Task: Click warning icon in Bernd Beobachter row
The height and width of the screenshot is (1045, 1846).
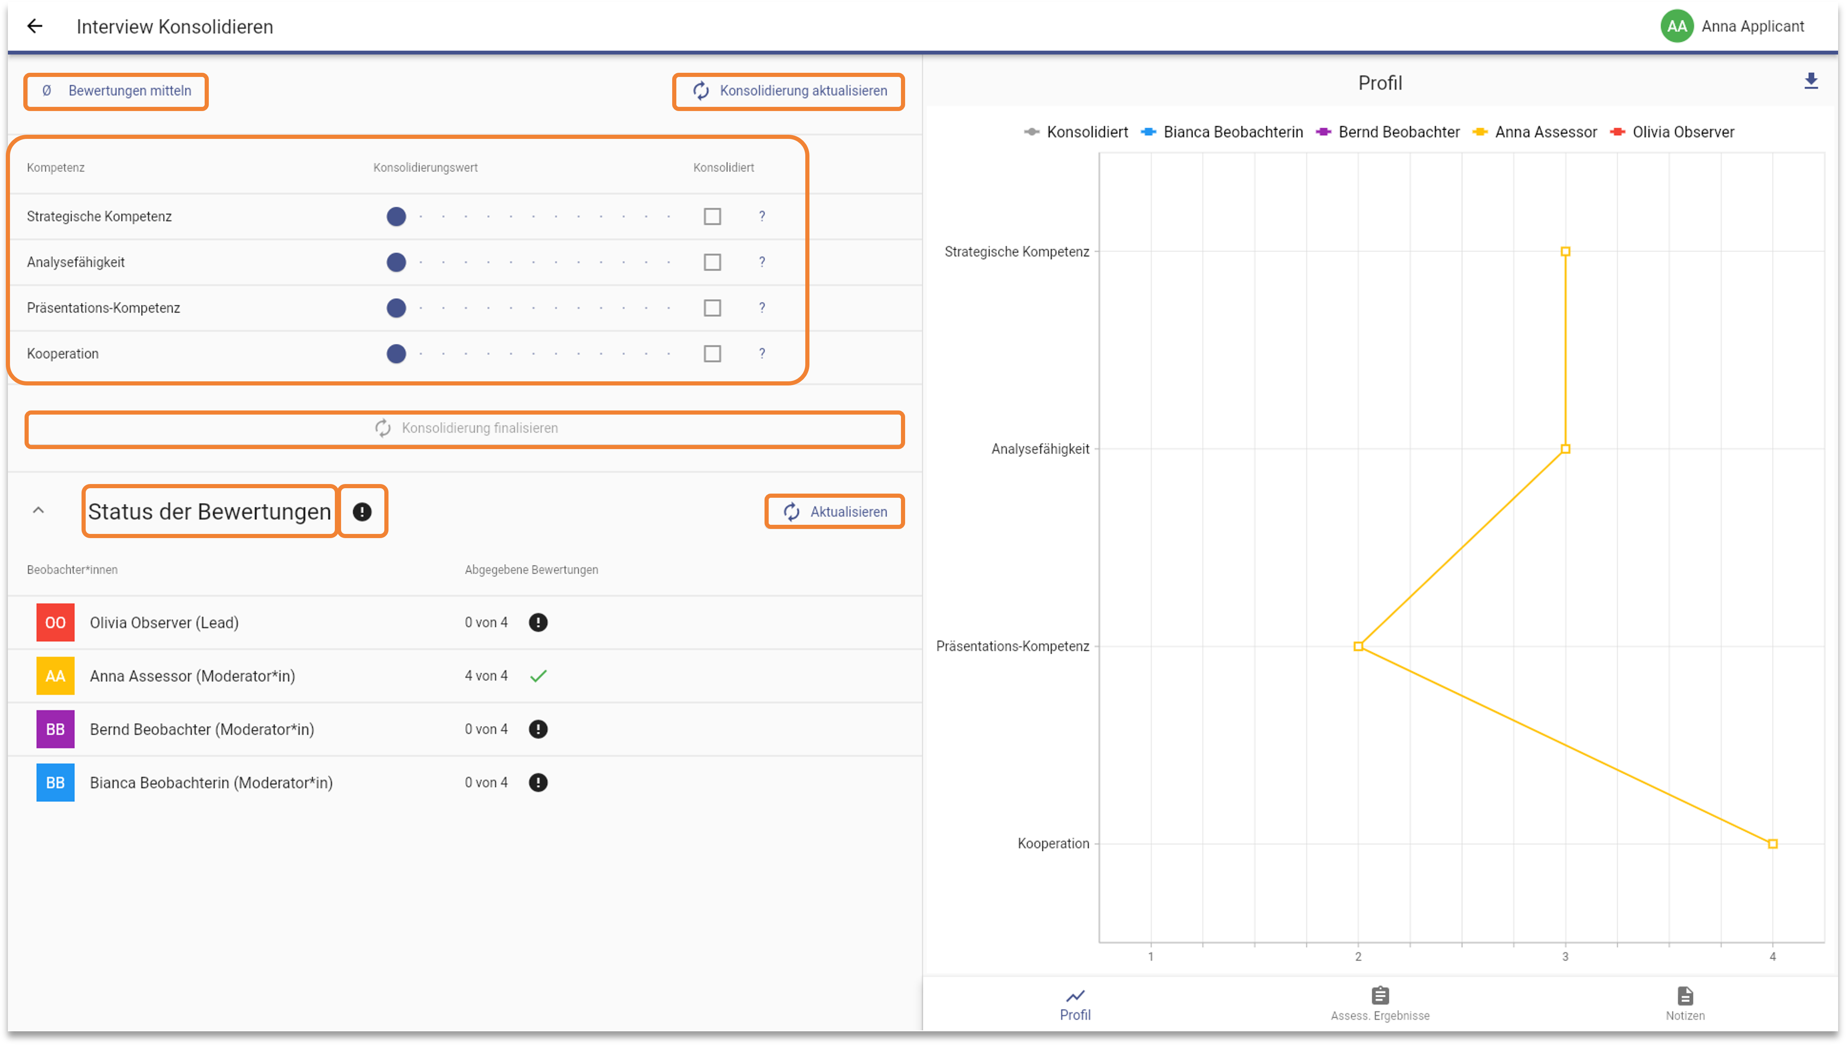Action: click(538, 730)
